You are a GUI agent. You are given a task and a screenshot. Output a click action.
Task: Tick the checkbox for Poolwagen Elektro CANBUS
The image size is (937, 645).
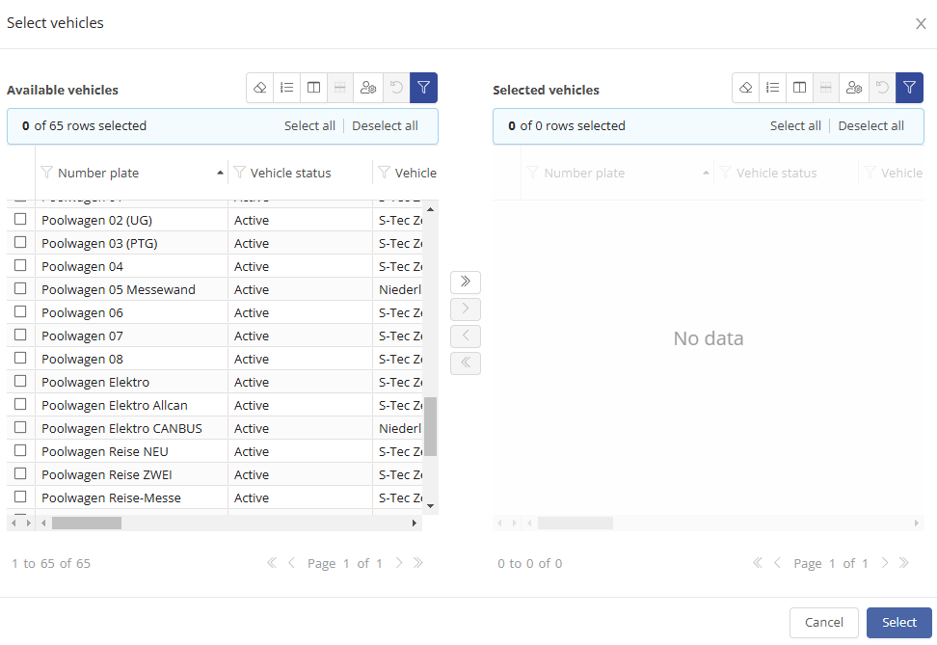tap(20, 427)
